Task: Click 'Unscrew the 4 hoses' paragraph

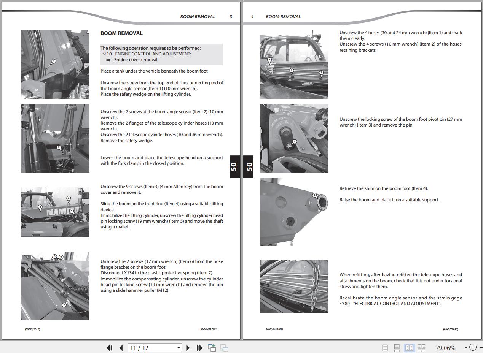Action: 401,35
